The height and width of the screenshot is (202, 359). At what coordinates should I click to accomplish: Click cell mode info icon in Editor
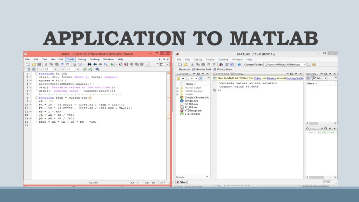(x=97, y=69)
